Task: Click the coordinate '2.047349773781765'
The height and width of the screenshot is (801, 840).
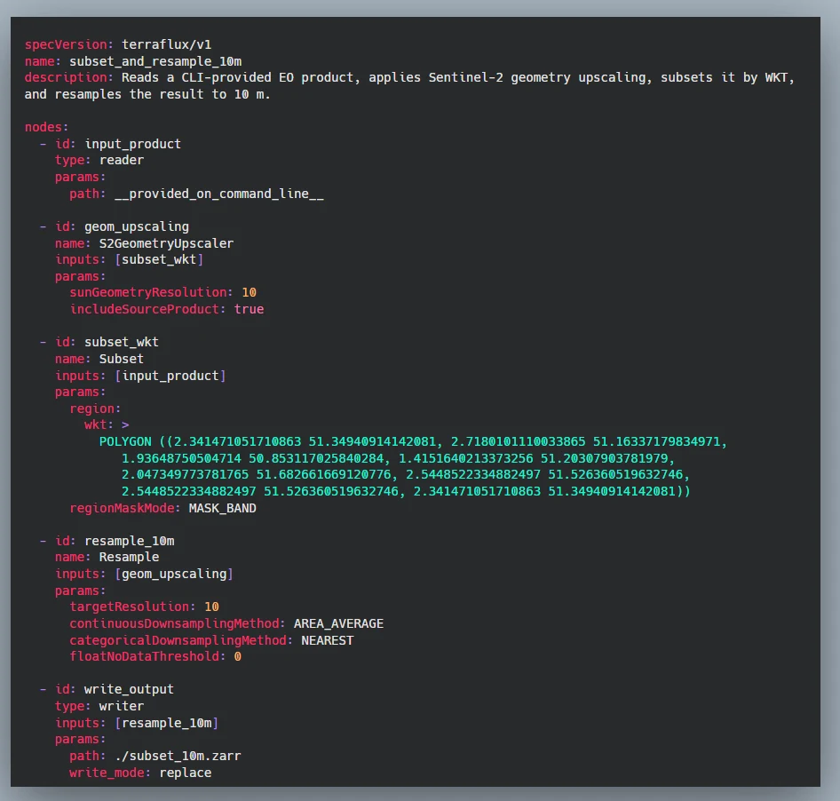Action: click(x=186, y=475)
